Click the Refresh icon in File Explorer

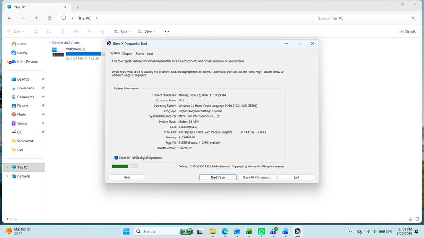49,18
